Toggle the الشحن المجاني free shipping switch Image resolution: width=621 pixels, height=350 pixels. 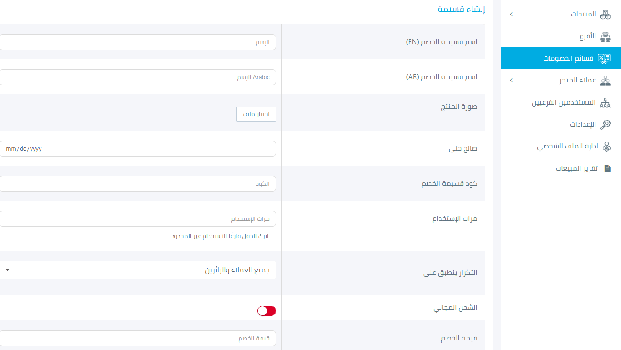tap(267, 311)
